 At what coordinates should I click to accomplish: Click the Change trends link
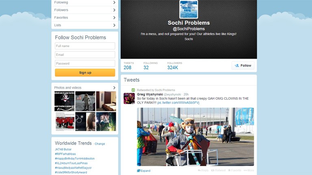[100, 144]
